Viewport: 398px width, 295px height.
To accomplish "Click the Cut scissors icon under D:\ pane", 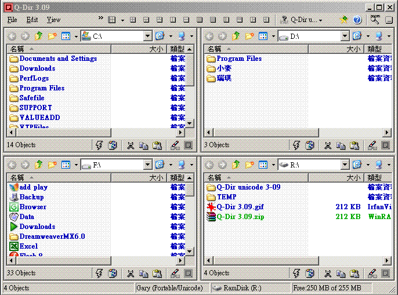I will click(328, 145).
